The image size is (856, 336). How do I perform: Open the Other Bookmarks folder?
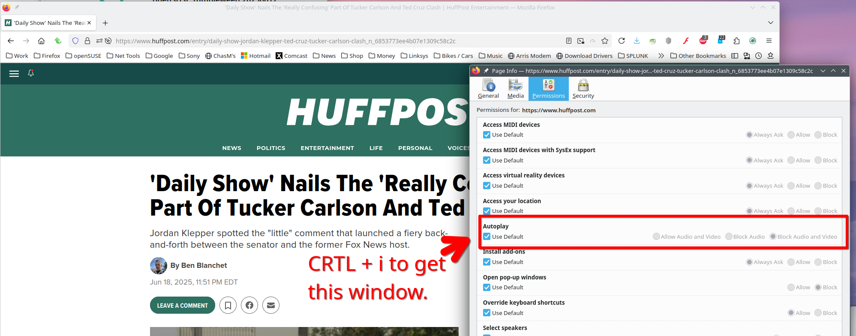(x=698, y=56)
